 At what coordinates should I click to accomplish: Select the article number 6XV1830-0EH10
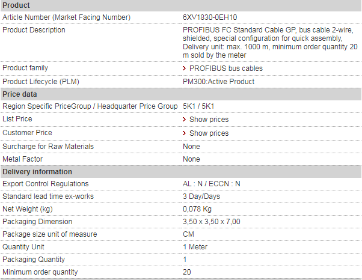point(210,17)
